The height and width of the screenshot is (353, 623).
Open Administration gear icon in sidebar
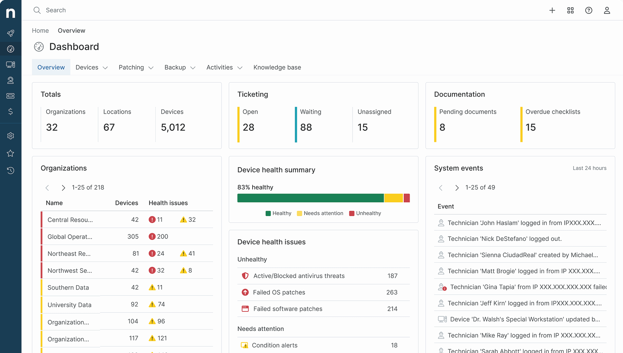pos(10,136)
